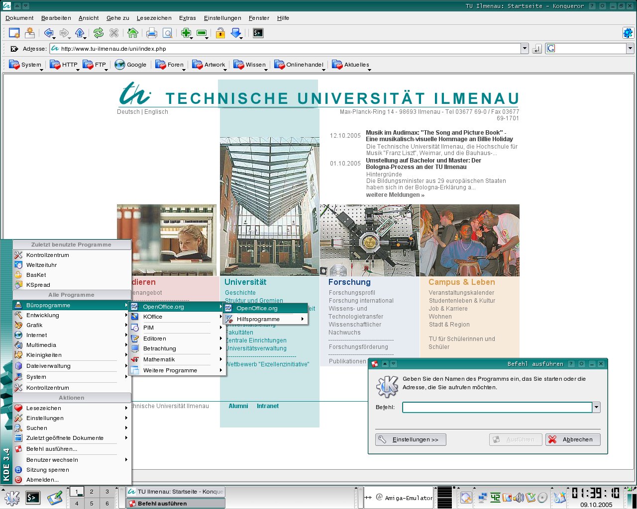The image size is (637, 509).
Task: Click the gear throbber icon at toolbar right
Action: click(628, 33)
